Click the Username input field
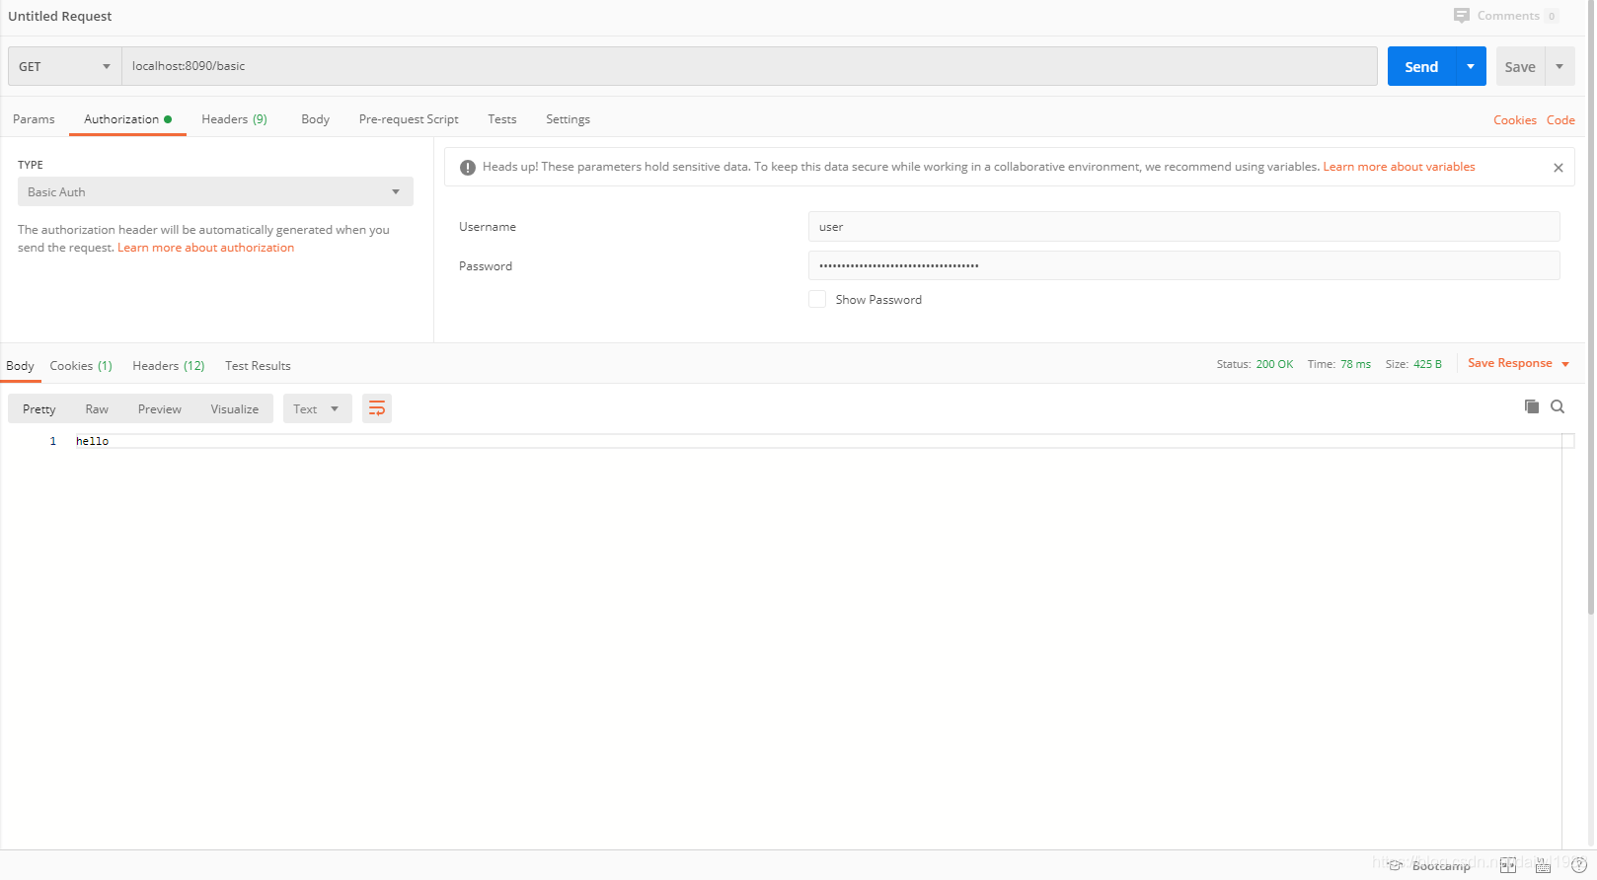Viewport: 1597px width, 880px height. (x=1183, y=226)
